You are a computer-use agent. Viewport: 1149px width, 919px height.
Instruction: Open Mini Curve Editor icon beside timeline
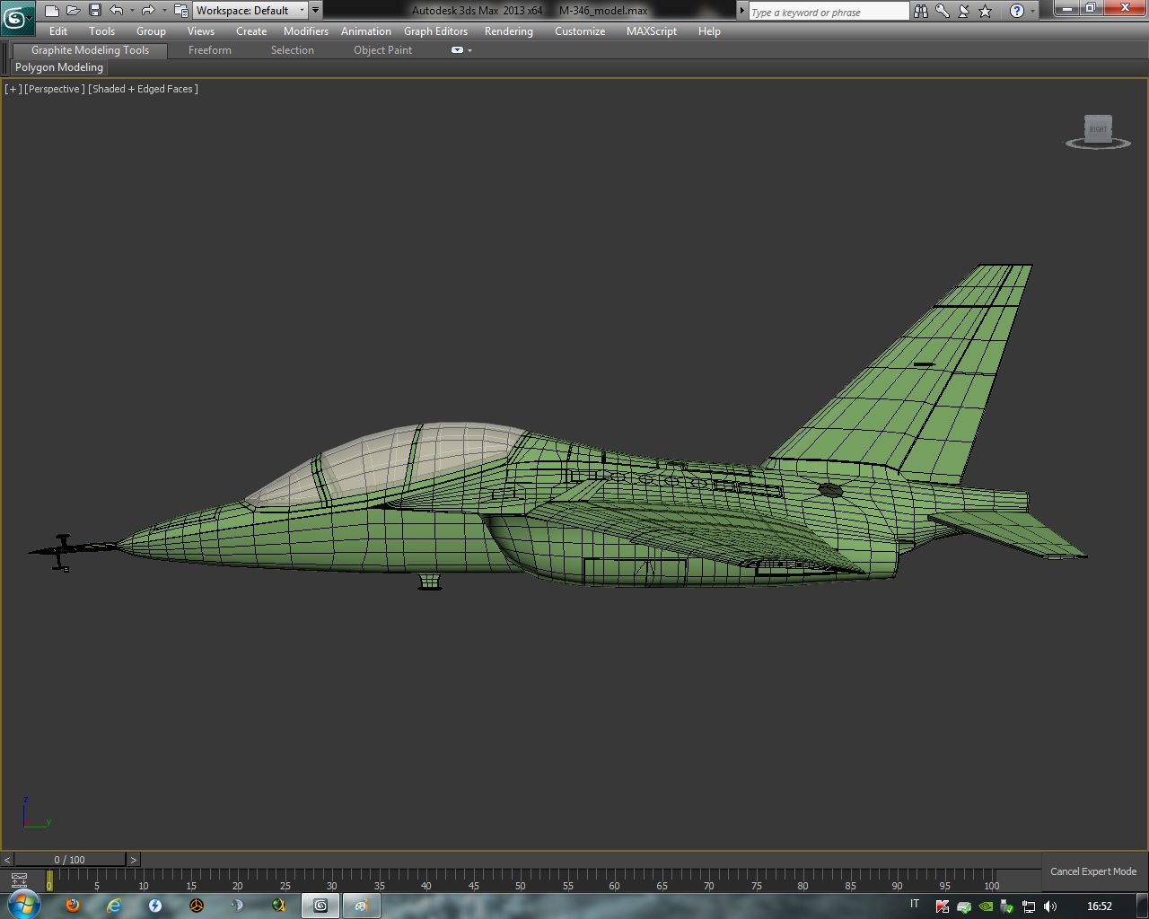tap(19, 880)
